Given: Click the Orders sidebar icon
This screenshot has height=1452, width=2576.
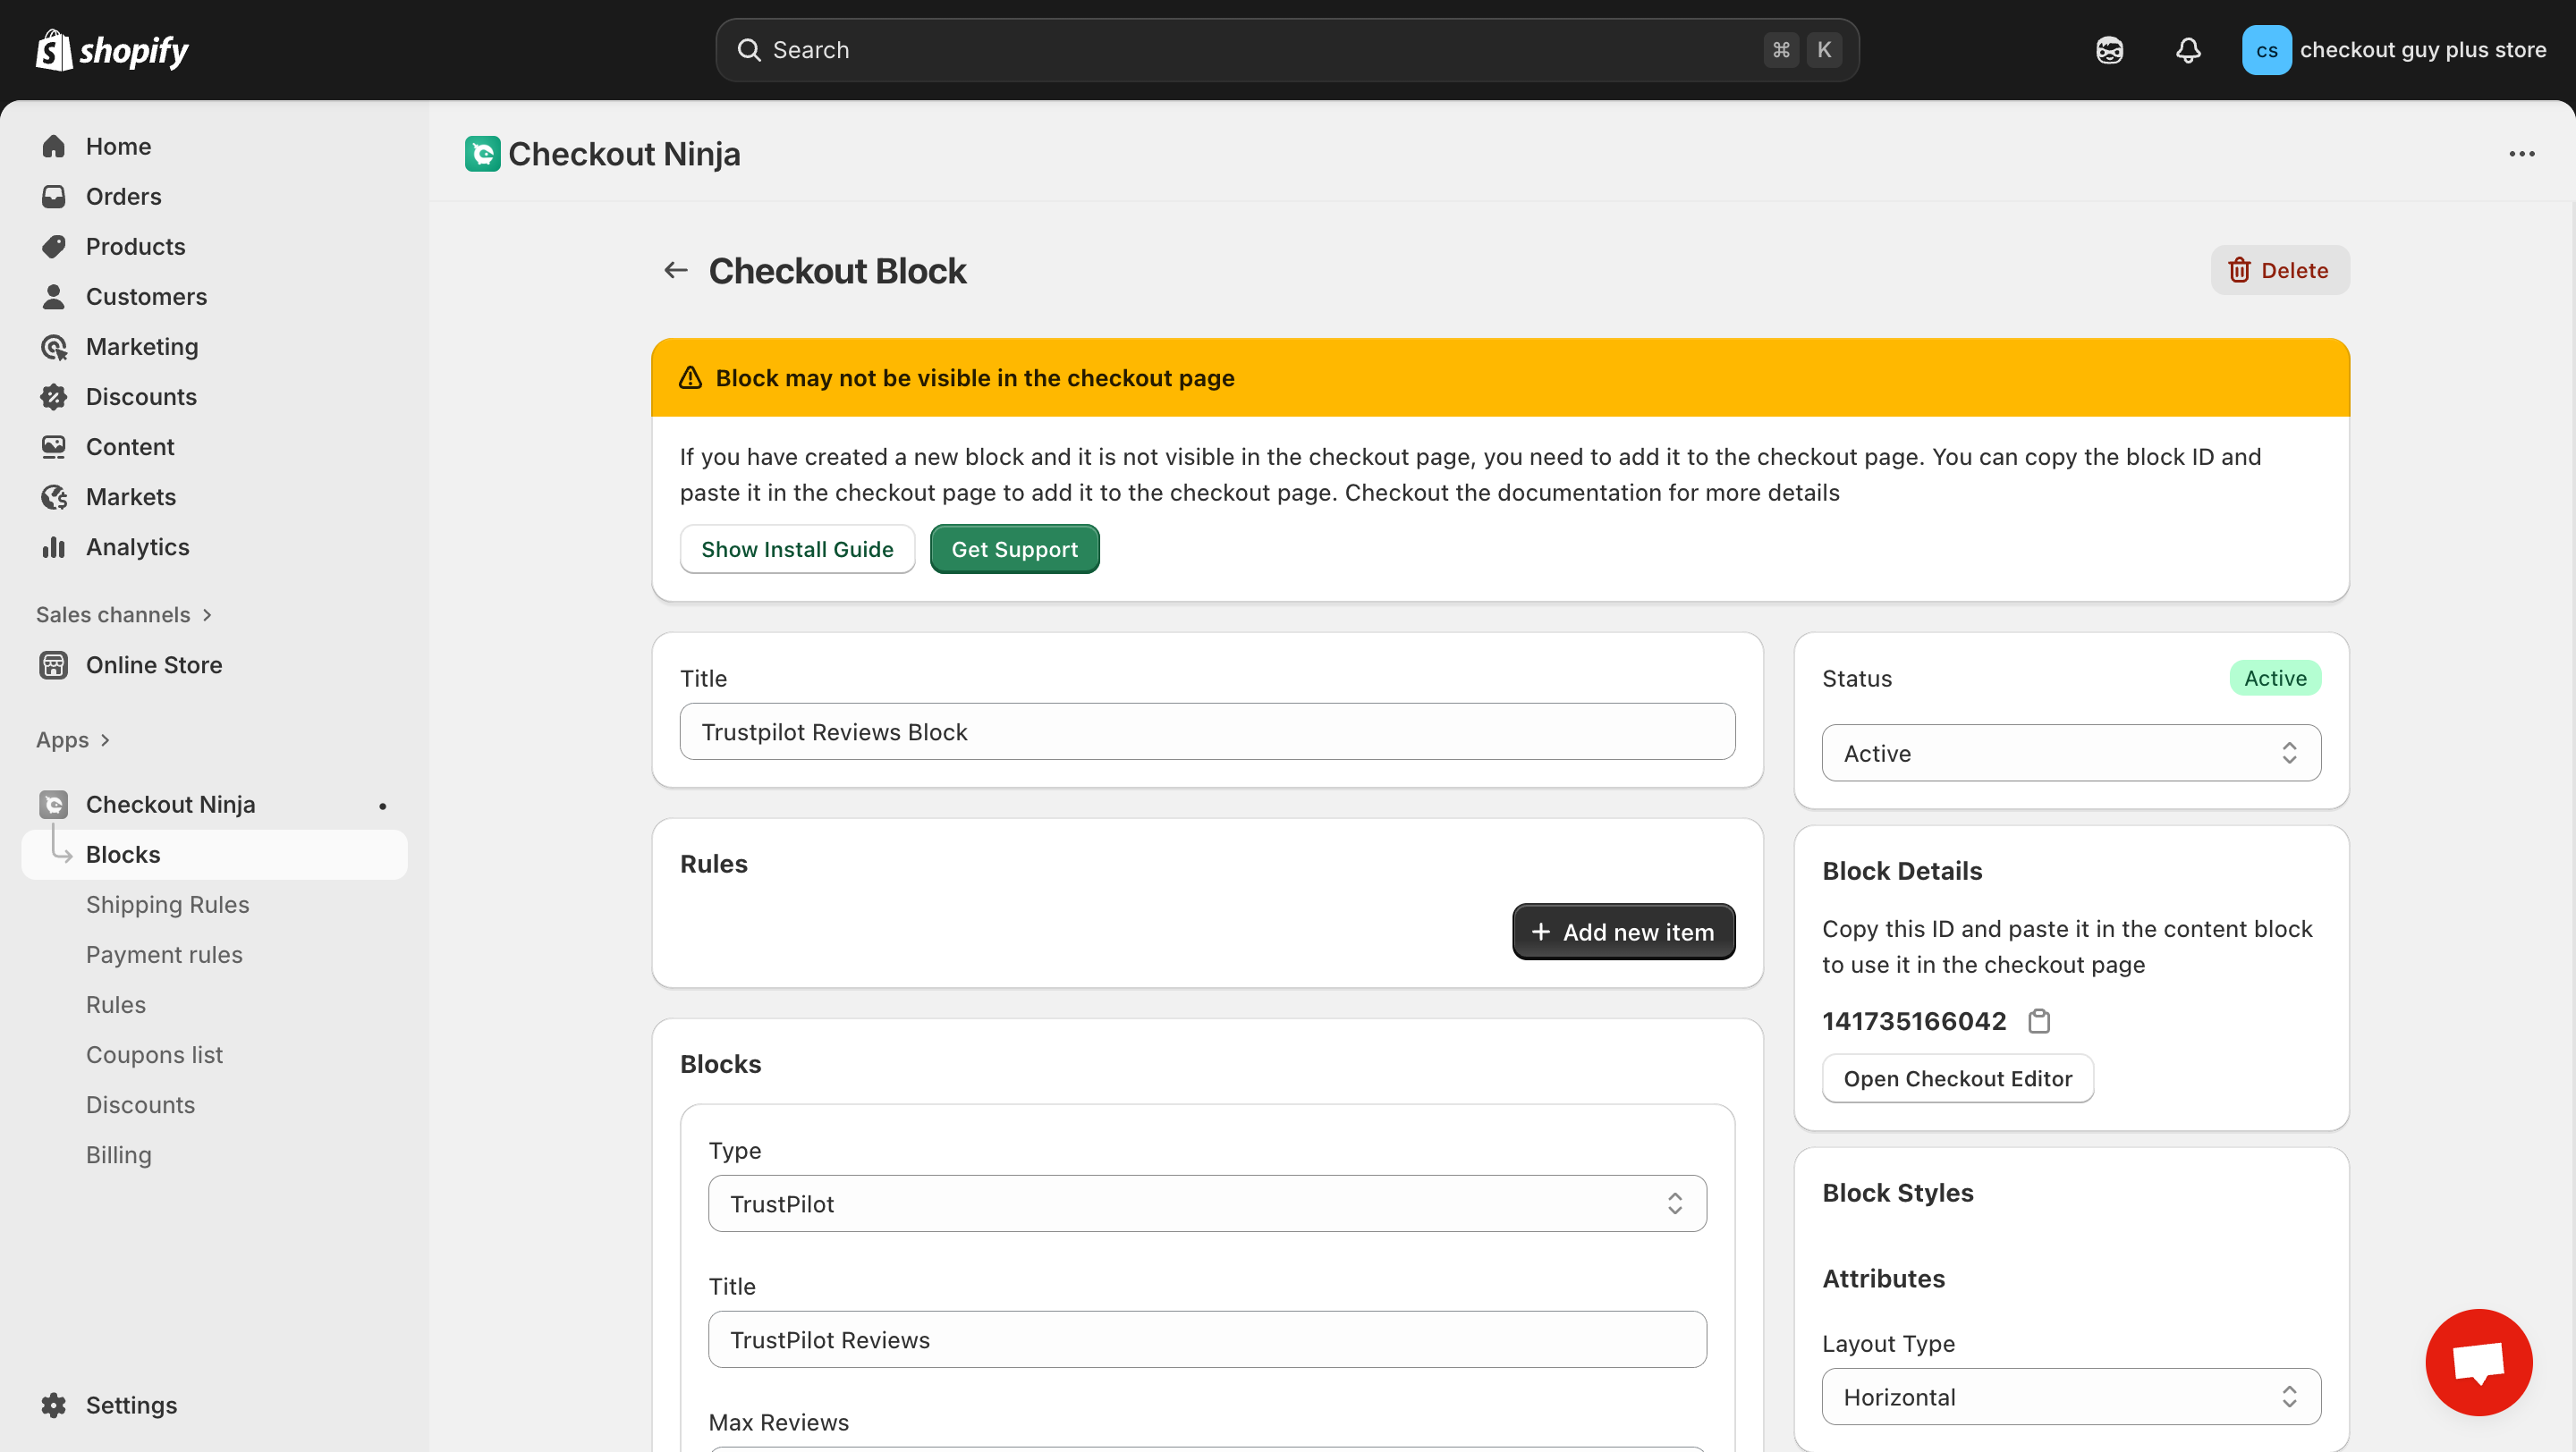Looking at the screenshot, I should point(55,196).
